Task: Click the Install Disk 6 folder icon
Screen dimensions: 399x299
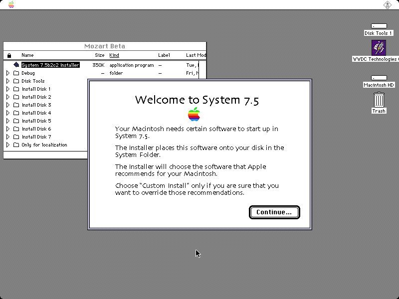Action: pos(16,129)
